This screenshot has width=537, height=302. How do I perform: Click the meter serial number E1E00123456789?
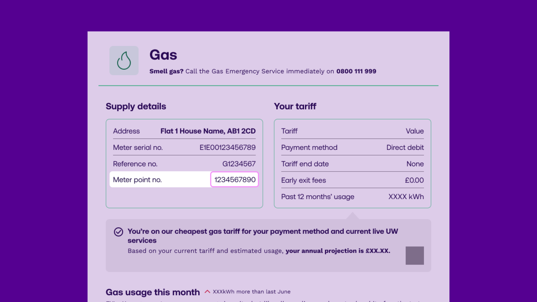coord(227,147)
